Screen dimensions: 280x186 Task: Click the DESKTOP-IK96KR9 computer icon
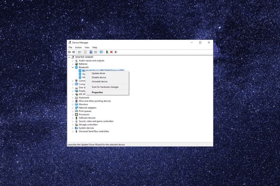point(73,57)
